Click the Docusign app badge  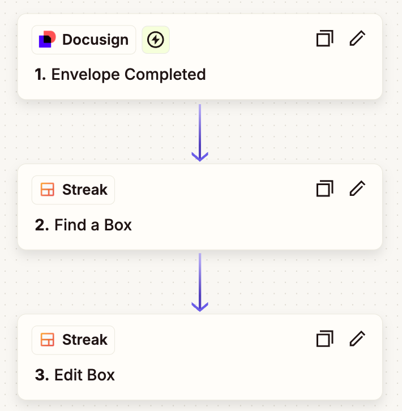84,40
